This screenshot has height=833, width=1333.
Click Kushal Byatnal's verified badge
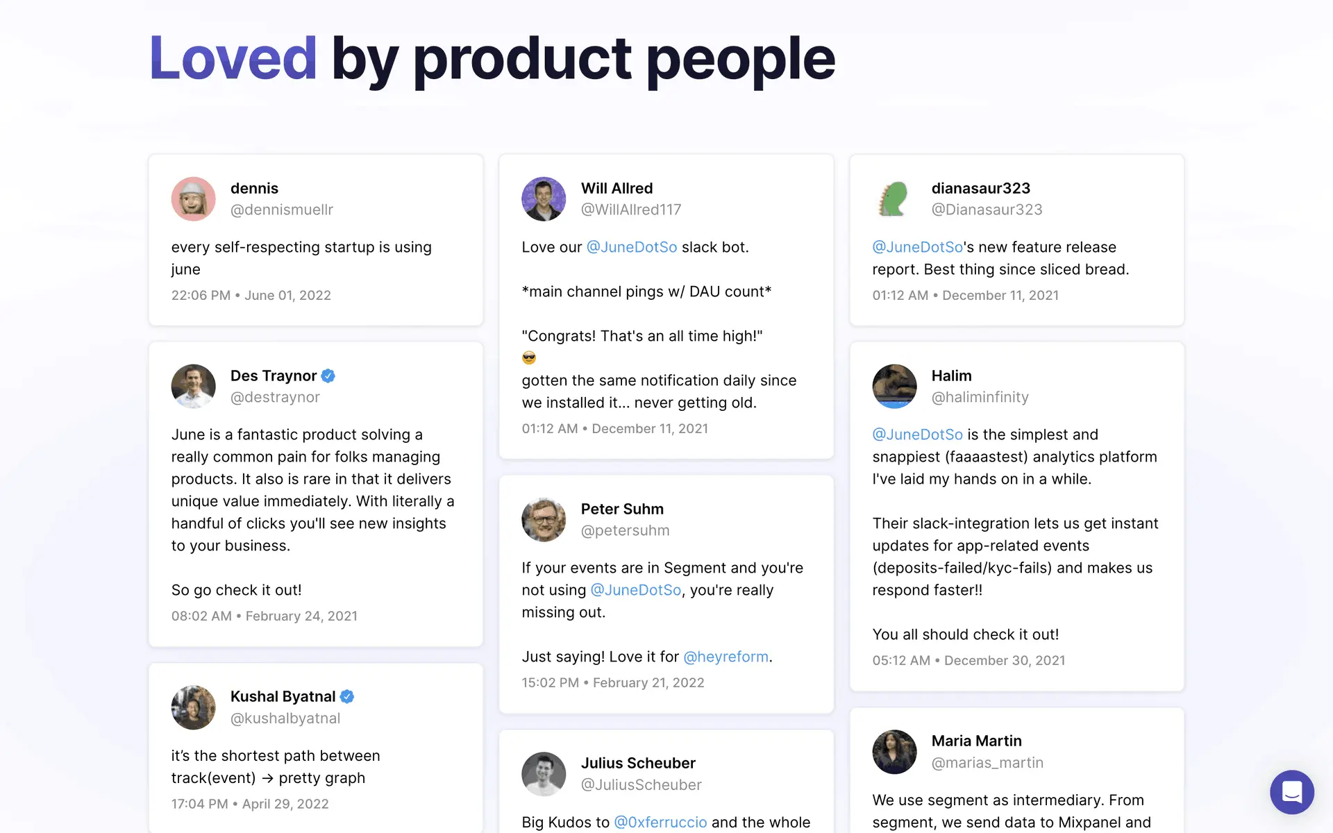coord(347,696)
